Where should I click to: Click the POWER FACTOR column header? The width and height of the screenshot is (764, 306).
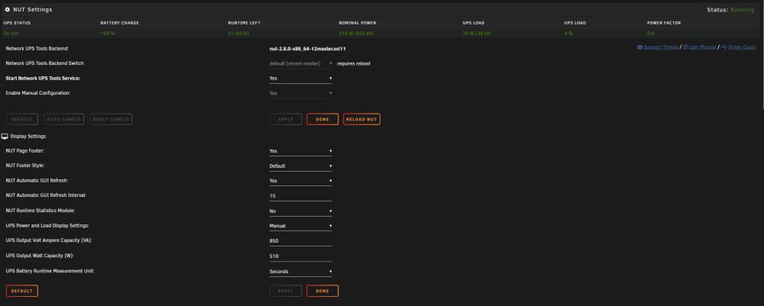664,23
